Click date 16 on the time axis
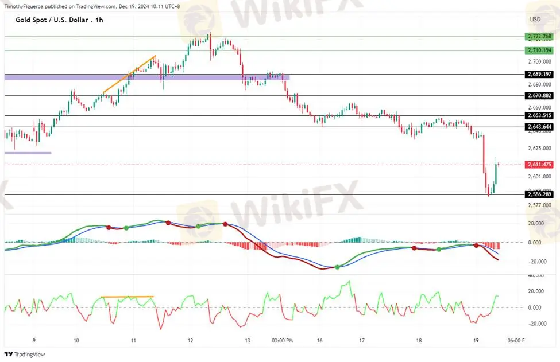Image resolution: width=560 pixels, height=362 pixels. [x=319, y=341]
